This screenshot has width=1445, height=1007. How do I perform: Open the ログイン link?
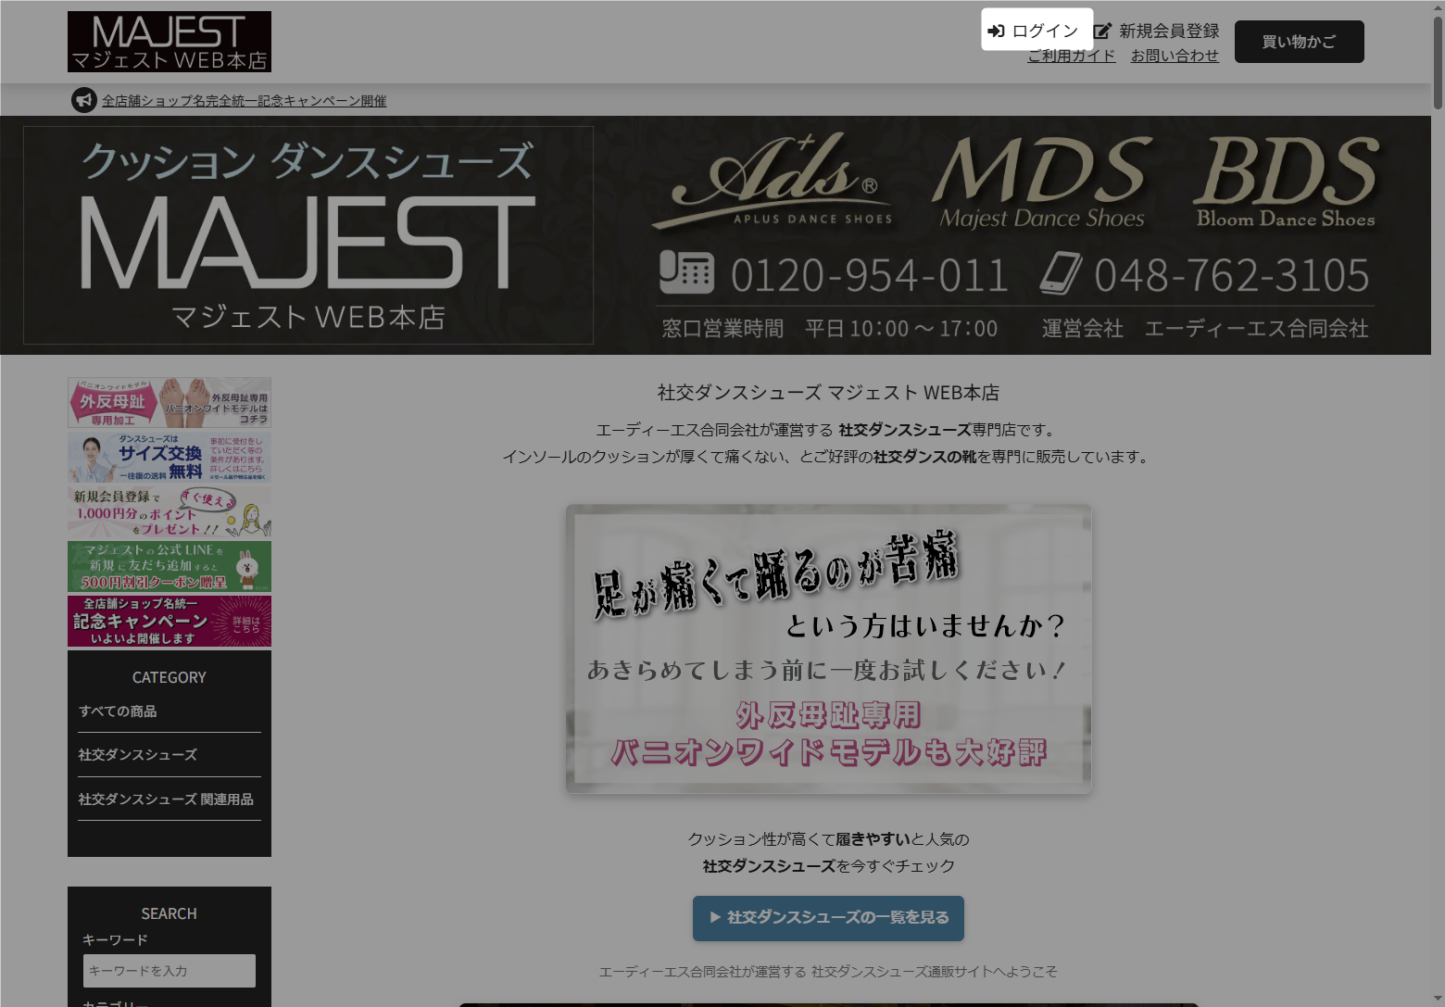tap(1045, 31)
